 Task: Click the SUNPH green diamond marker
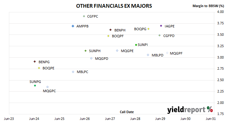(x=85, y=51)
